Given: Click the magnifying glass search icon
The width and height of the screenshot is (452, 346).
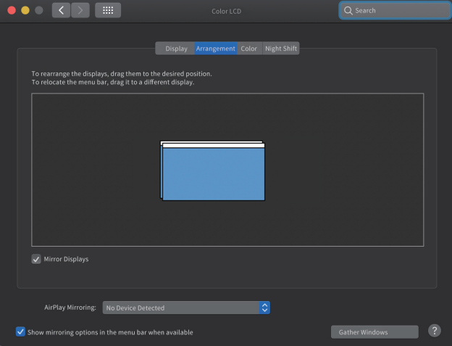Looking at the screenshot, I should 348,11.
